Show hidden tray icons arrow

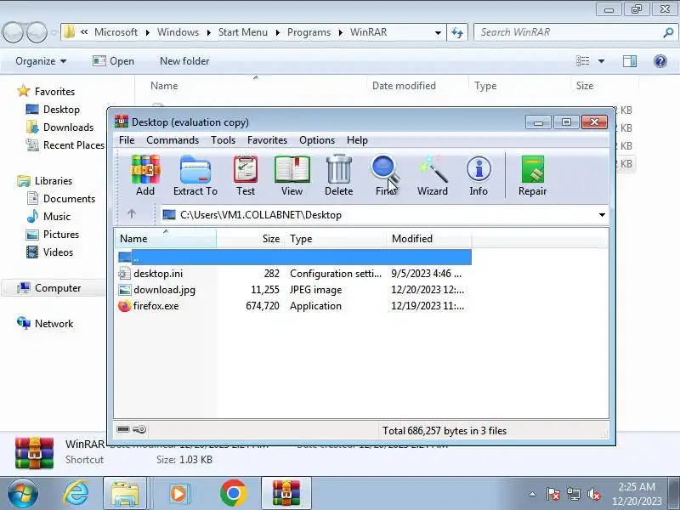(x=532, y=494)
